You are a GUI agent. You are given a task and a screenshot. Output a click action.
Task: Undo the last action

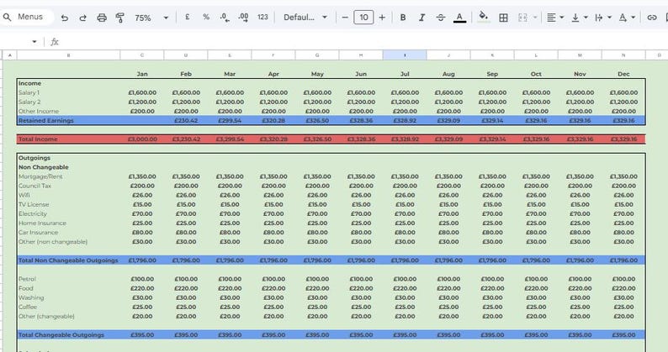(64, 18)
